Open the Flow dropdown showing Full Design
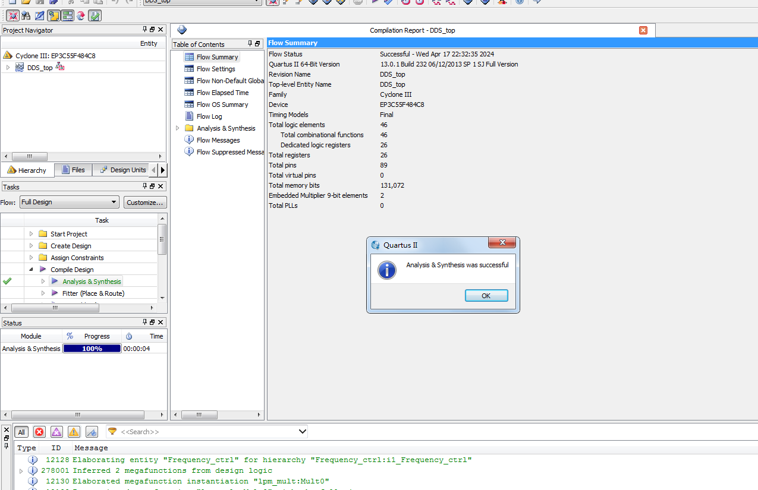This screenshot has width=758, height=490. click(x=69, y=202)
